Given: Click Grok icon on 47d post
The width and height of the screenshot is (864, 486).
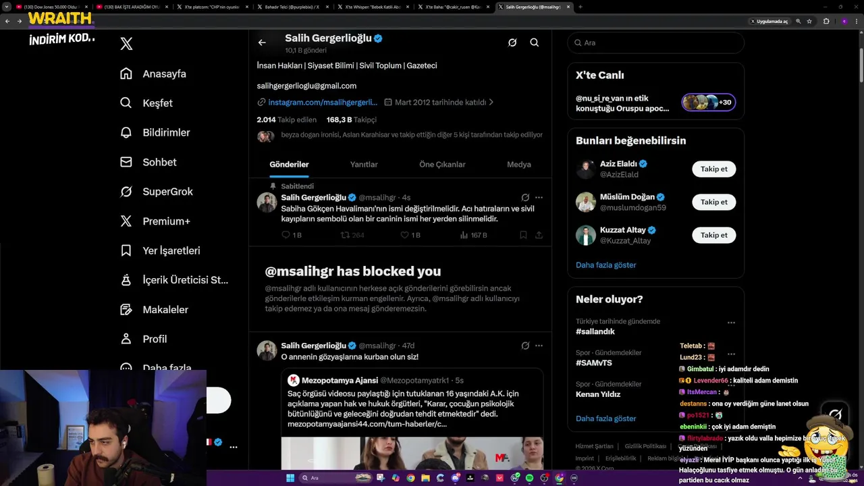Looking at the screenshot, I should (525, 346).
